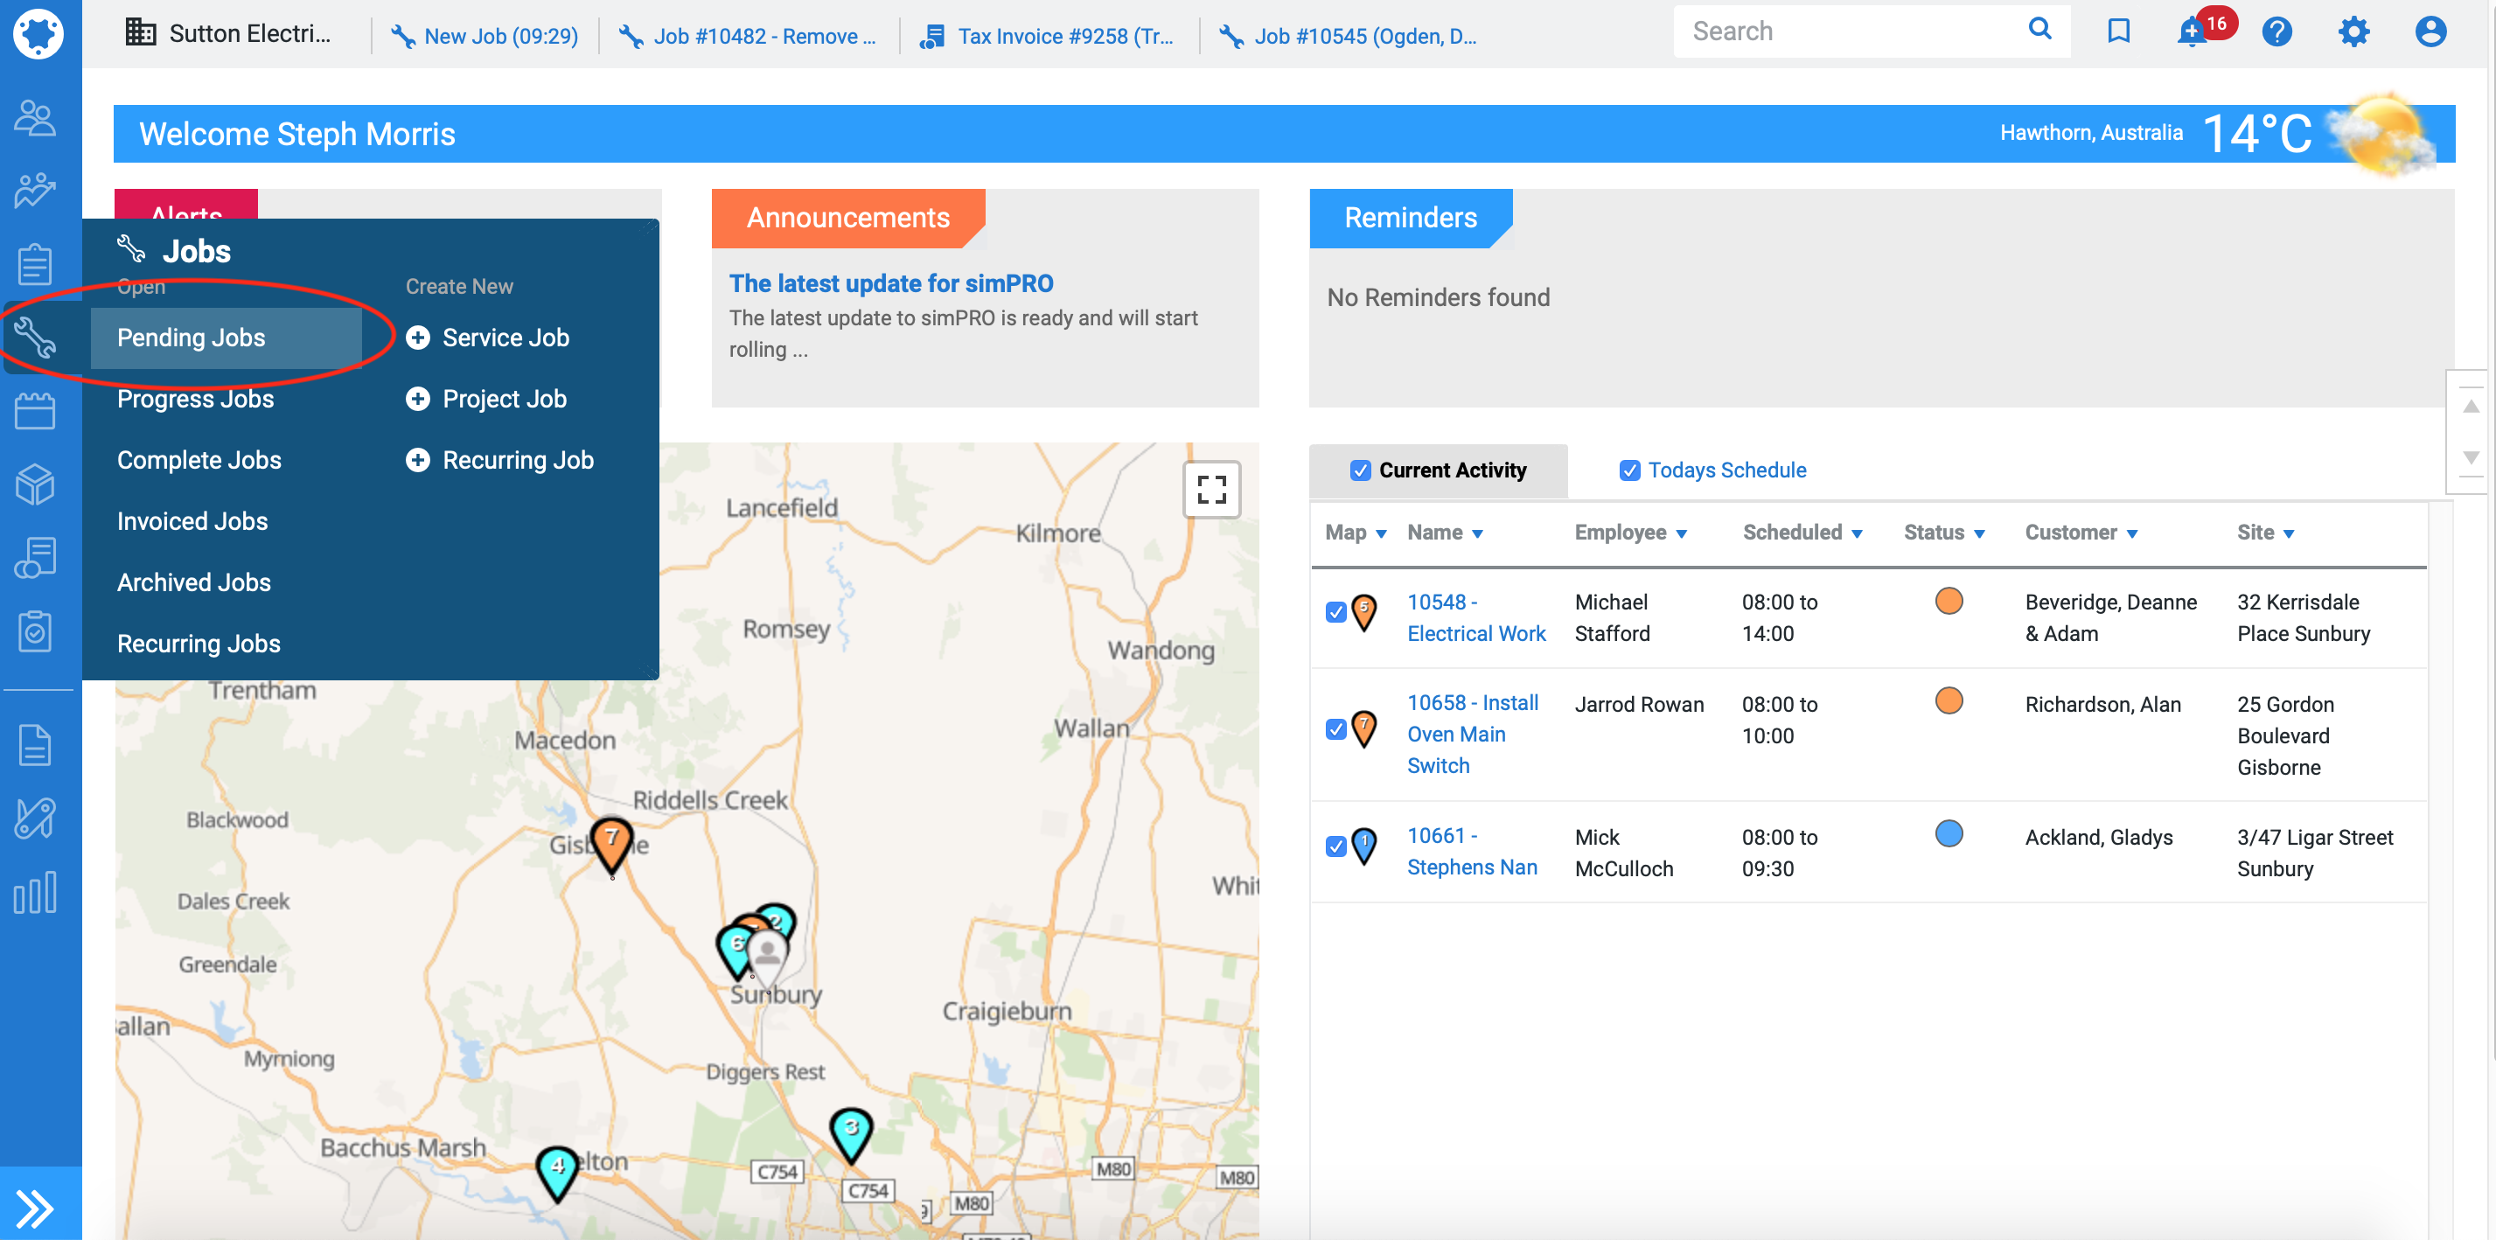
Task: Open the Employee column sort dropdown
Action: (1681, 533)
